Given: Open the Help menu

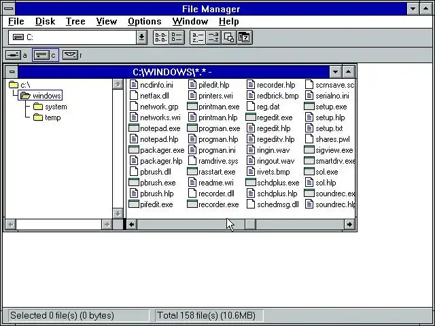Looking at the screenshot, I should tap(228, 21).
